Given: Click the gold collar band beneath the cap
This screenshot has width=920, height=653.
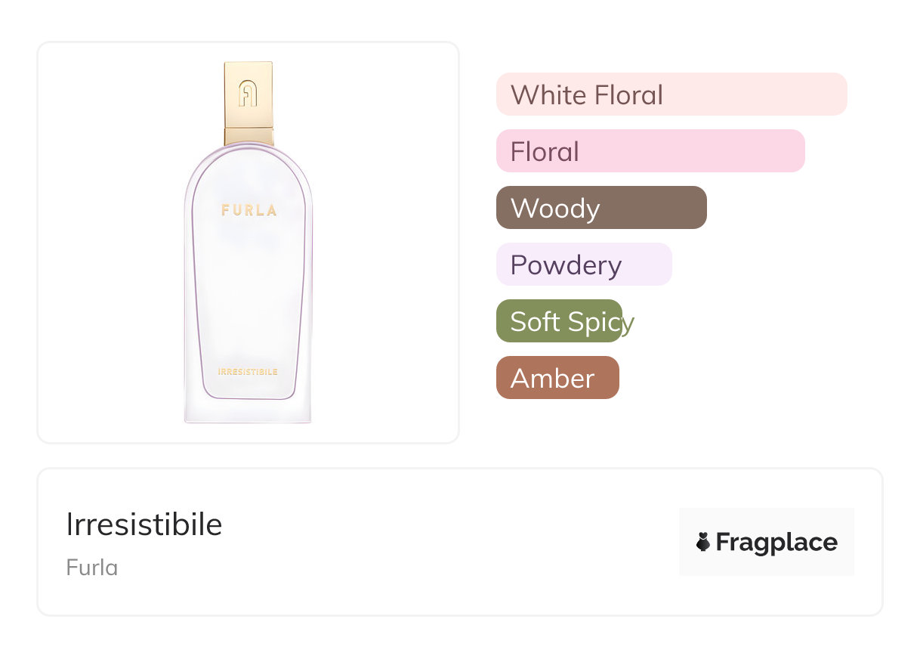Looking at the screenshot, I should (x=249, y=136).
